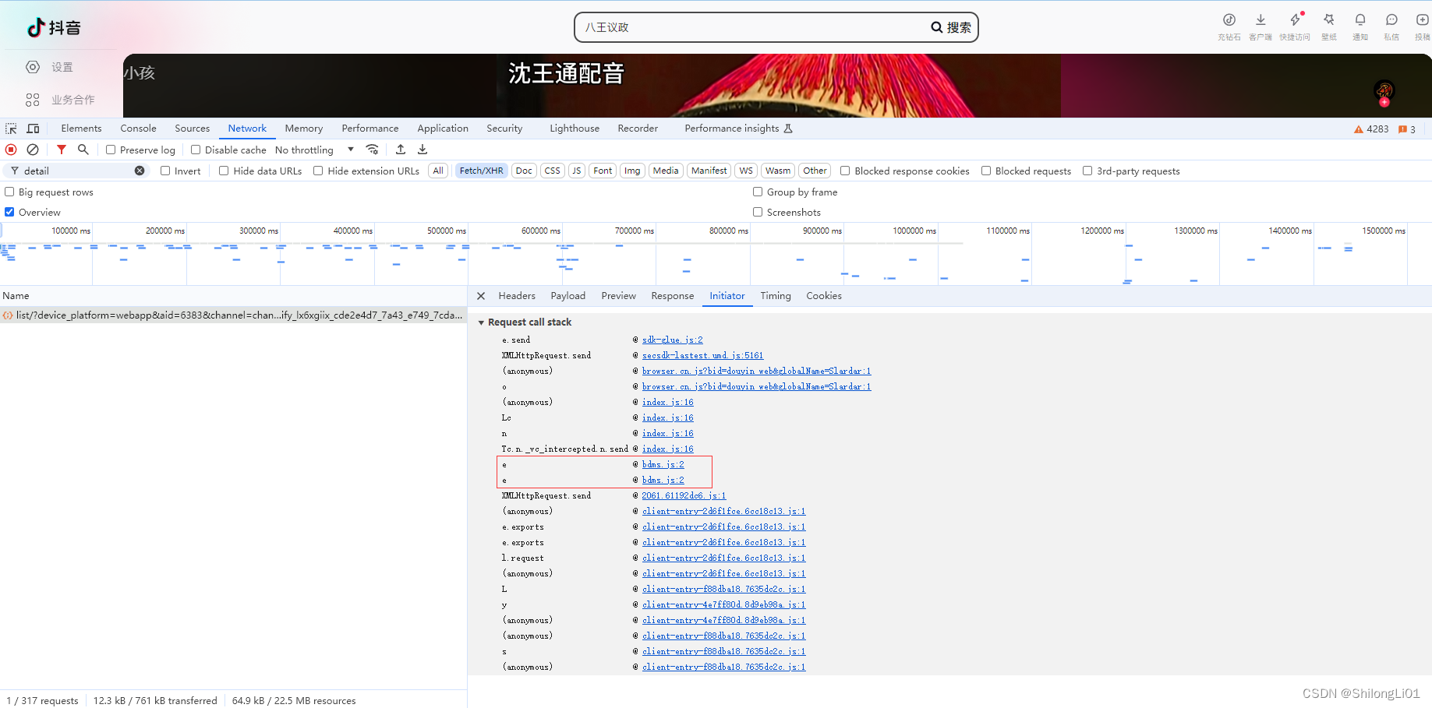Open the Application tab

pos(443,129)
